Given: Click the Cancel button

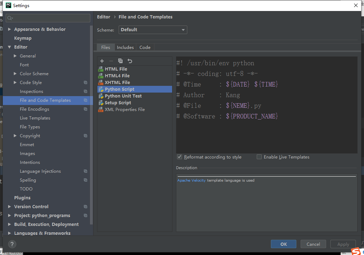Looking at the screenshot, I should [313, 244].
